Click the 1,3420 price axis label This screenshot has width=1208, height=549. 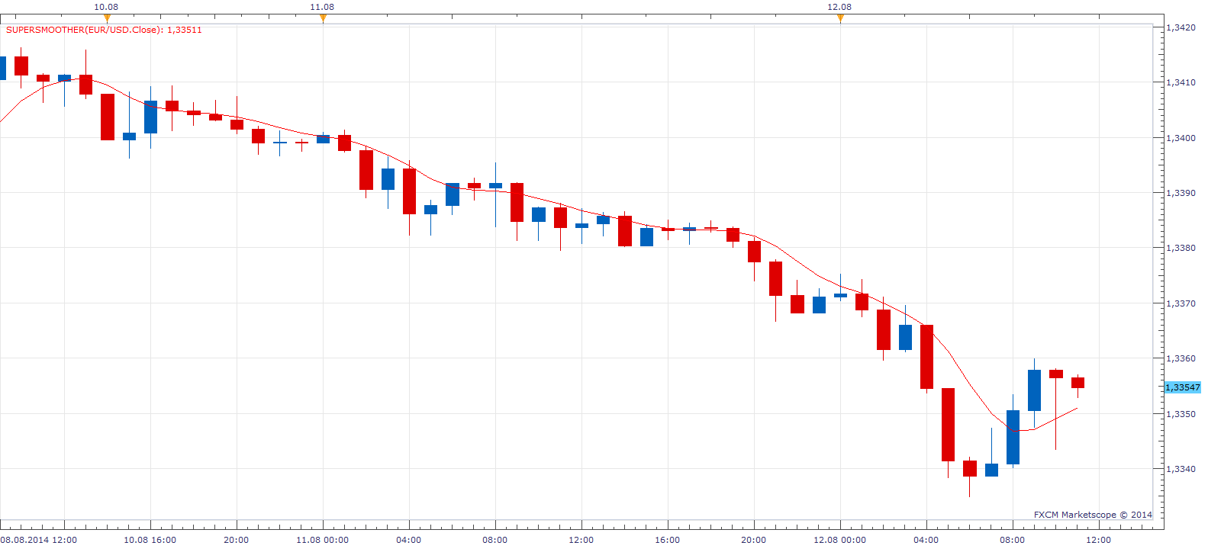point(1181,27)
